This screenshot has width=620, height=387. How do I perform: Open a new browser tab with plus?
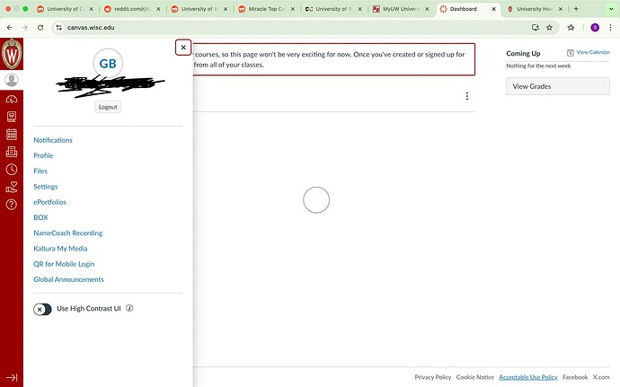point(576,9)
